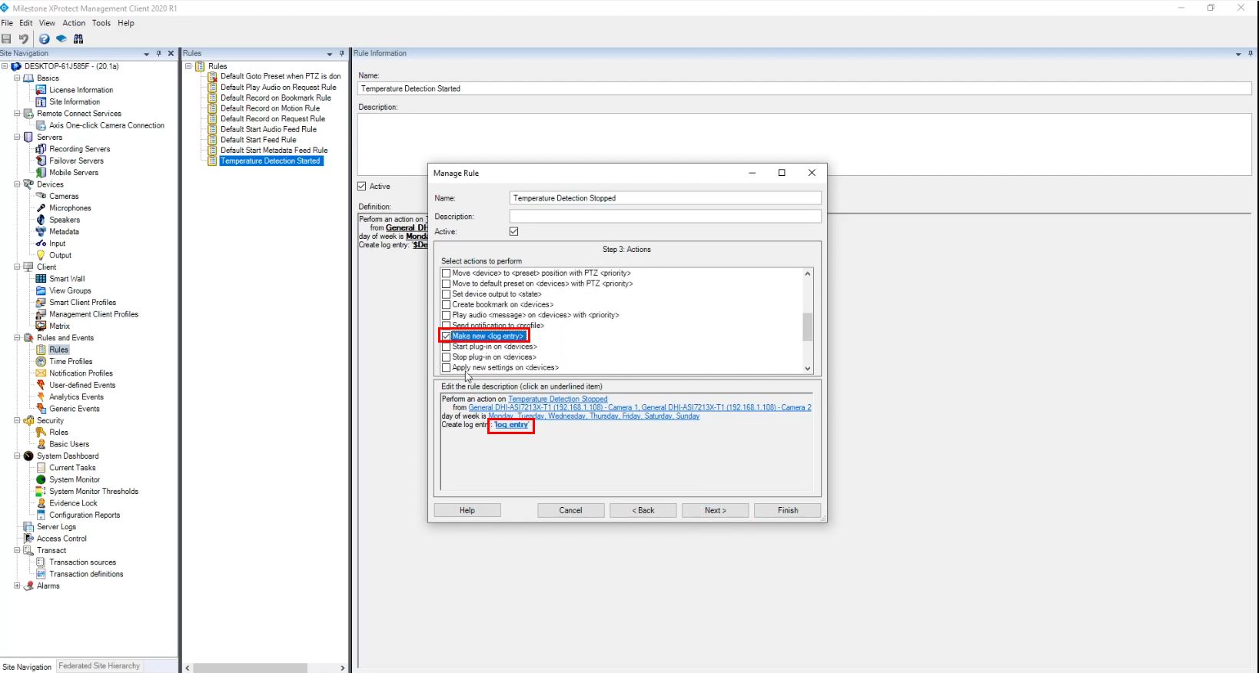The image size is (1259, 673).
Task: Expand the Alarms tree node
Action: click(x=17, y=585)
